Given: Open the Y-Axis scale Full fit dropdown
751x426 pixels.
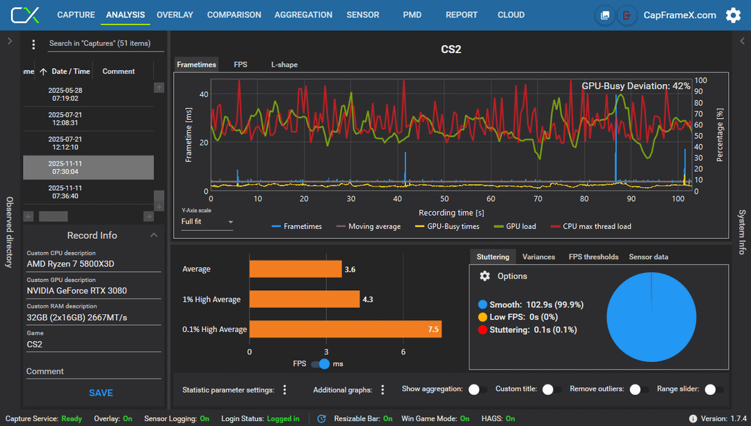Looking at the screenshot, I should point(207,222).
